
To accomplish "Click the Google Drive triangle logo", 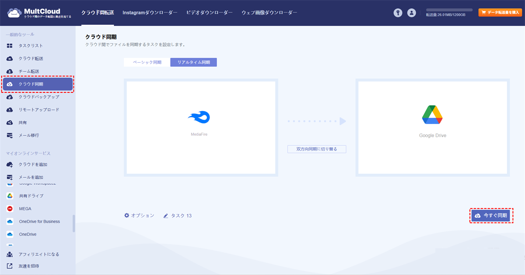I will pos(432,115).
